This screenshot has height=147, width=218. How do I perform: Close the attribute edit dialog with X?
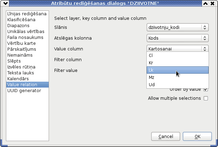[x=212, y=3]
